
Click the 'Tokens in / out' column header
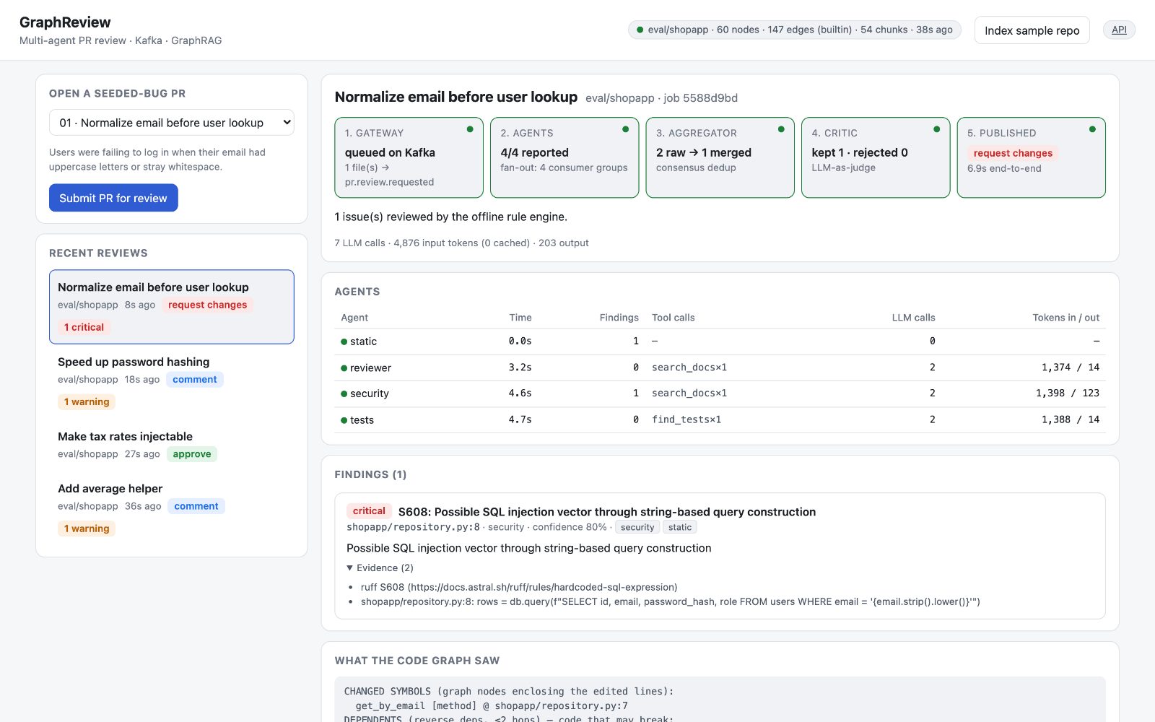tap(1065, 318)
